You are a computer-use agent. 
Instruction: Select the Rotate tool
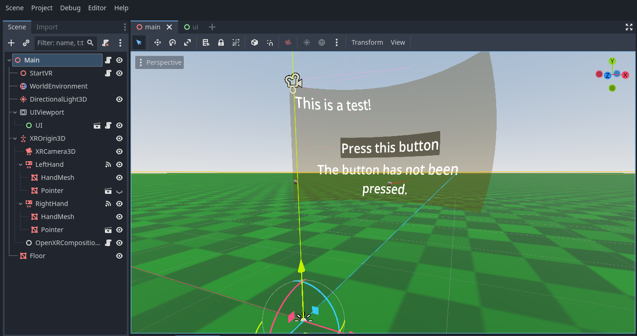172,42
